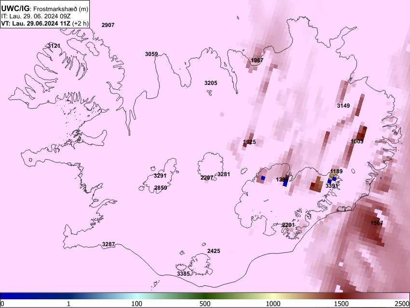
Task: Click the 3281 value label
Action: [223, 174]
